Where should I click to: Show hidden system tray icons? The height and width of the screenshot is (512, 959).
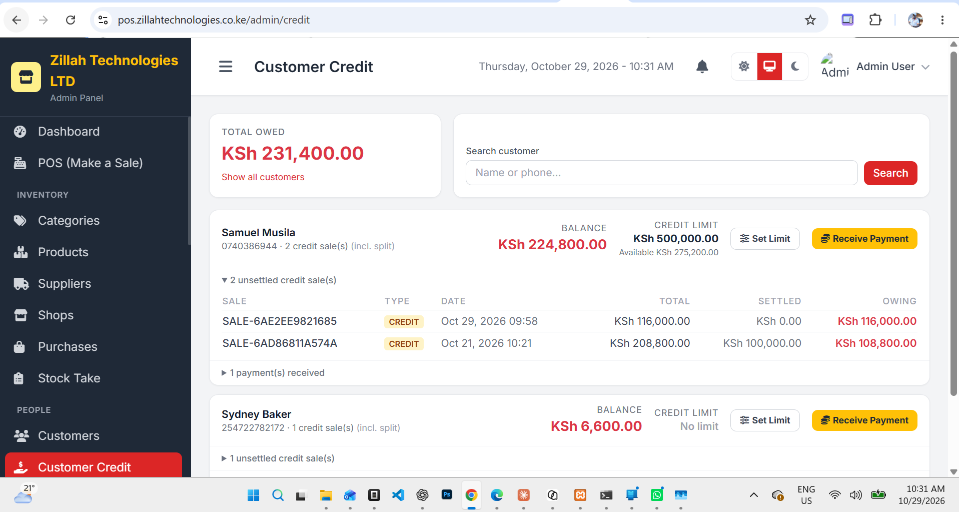(753, 495)
